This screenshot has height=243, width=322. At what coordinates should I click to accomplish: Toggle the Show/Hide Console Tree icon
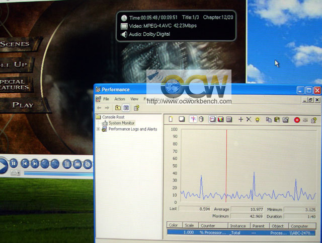[x=126, y=108]
